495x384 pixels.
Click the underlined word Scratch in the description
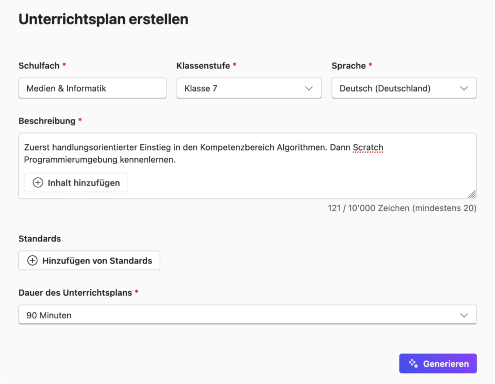click(368, 147)
